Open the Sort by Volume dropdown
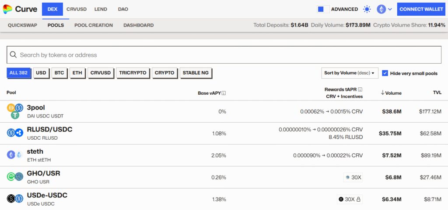 tap(350, 73)
